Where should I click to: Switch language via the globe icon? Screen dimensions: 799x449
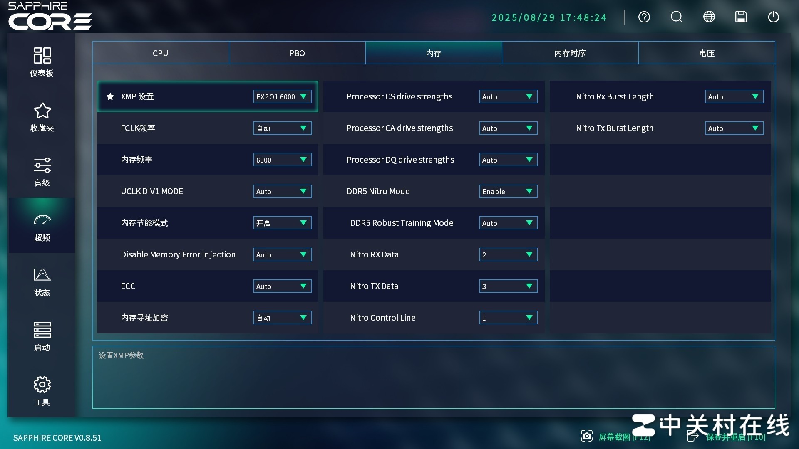[x=709, y=17]
